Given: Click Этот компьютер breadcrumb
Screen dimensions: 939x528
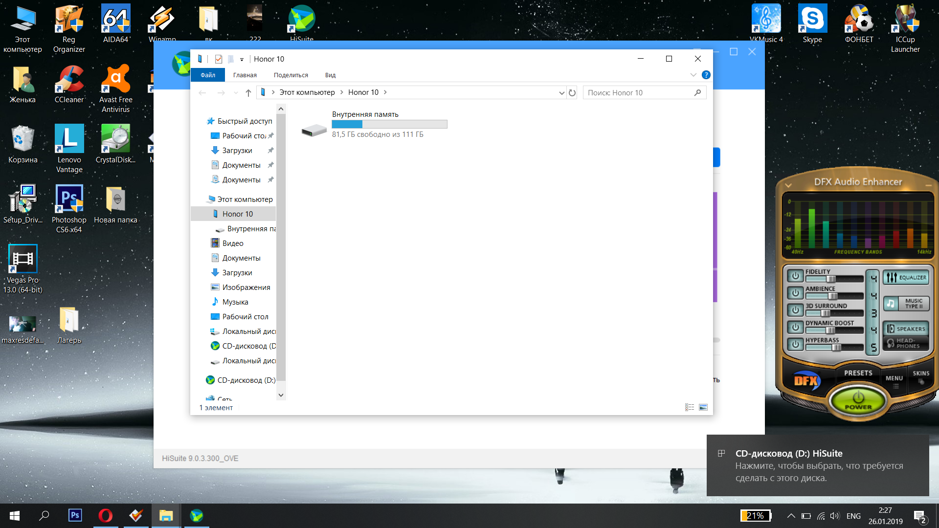Looking at the screenshot, I should pyautogui.click(x=307, y=92).
